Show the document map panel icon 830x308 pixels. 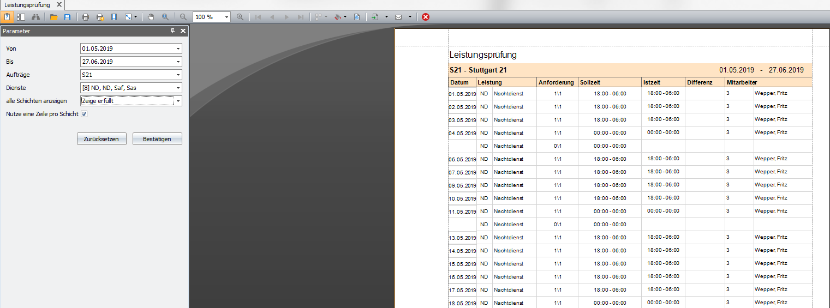click(x=21, y=17)
